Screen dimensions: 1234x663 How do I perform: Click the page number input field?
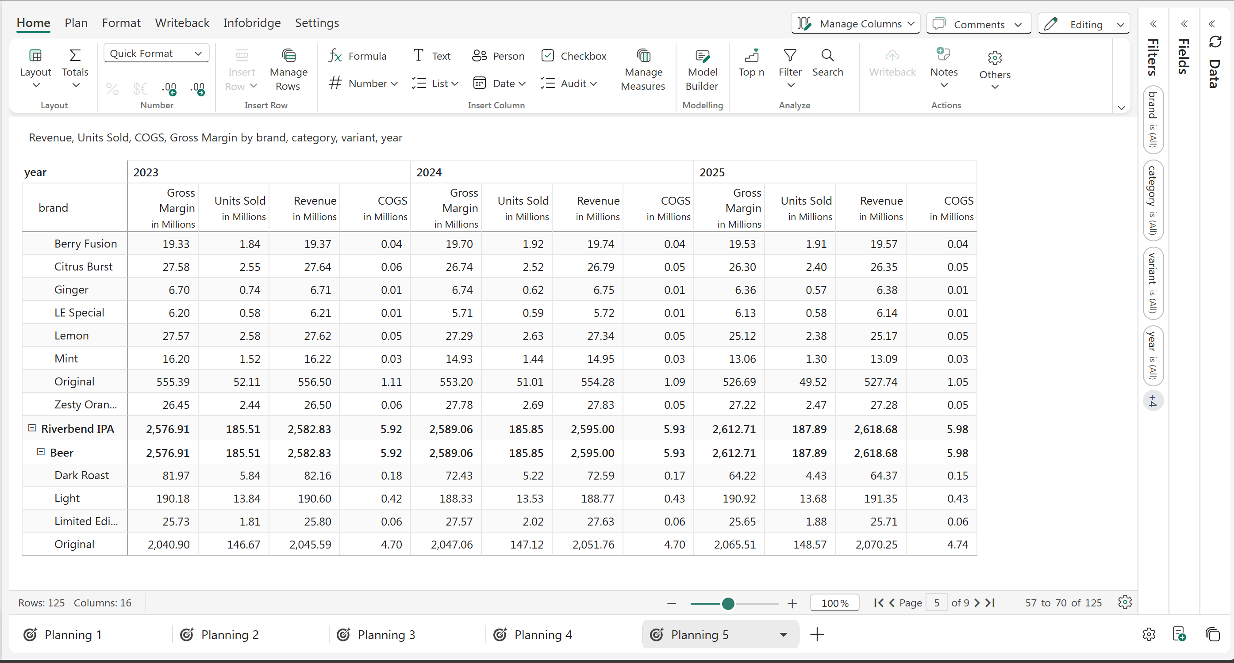point(936,603)
